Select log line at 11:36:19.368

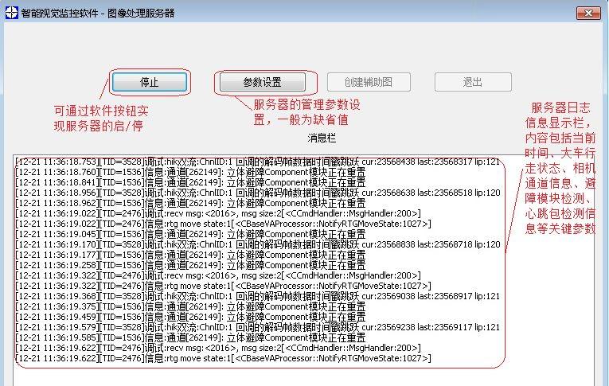tap(257, 296)
